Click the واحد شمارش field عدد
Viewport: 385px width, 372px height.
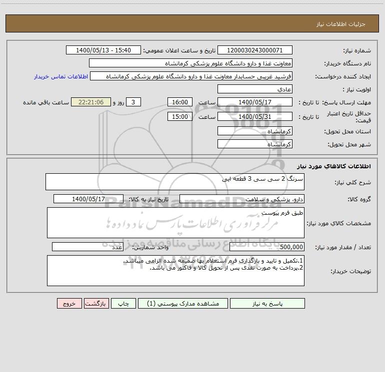point(87,247)
